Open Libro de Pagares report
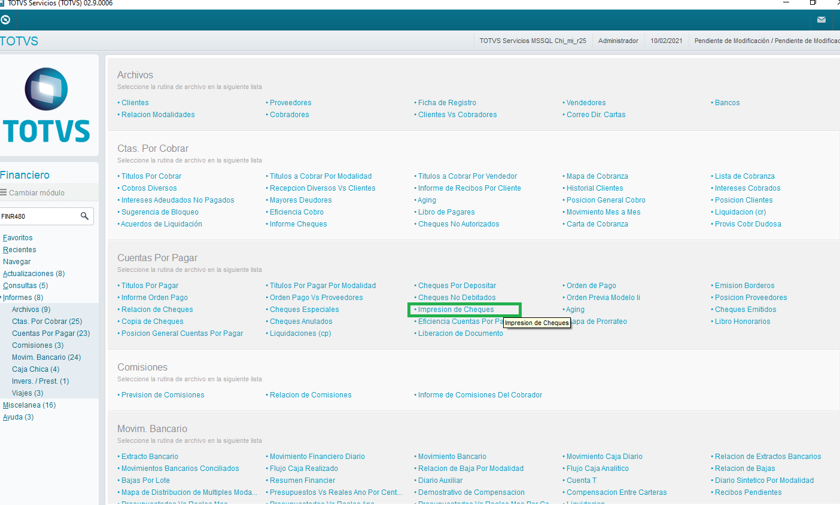Screen dimensions: 840x505 446,212
